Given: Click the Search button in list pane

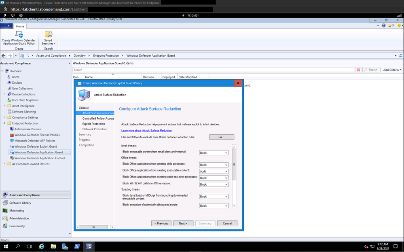Looking at the screenshot, I should [371, 70].
